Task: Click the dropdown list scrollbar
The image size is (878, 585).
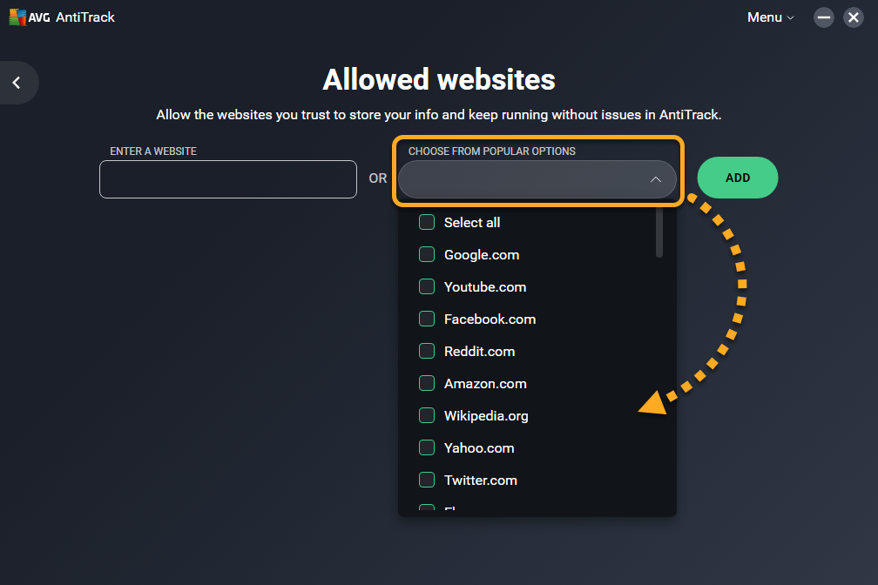Action: tap(659, 233)
